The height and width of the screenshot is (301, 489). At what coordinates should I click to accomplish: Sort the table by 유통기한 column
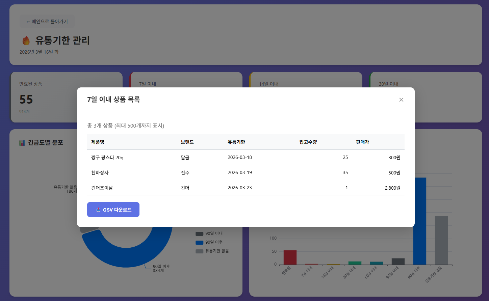pos(236,142)
